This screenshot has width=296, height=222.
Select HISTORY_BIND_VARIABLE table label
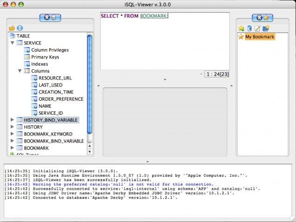pyautogui.click(x=51, y=120)
